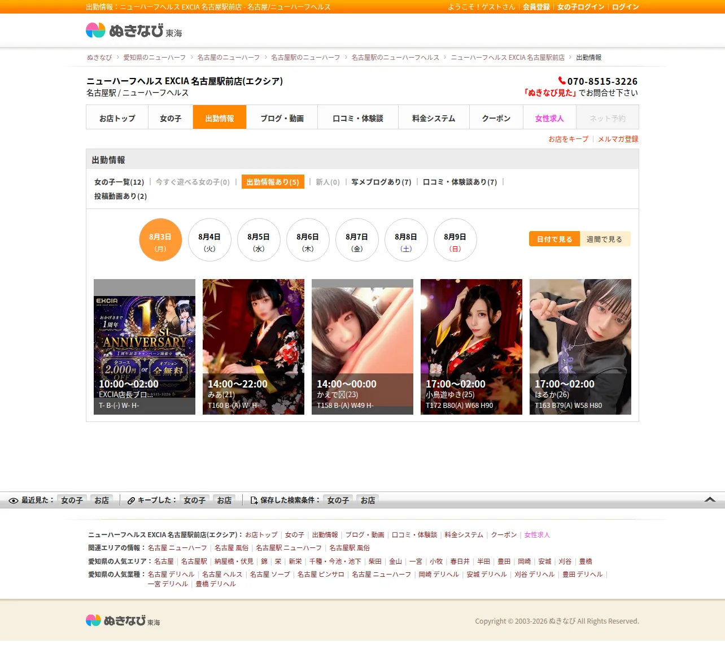Image resolution: width=725 pixels, height=657 pixels.
Task: Select the date 8月7日 (金)
Action: (357, 240)
